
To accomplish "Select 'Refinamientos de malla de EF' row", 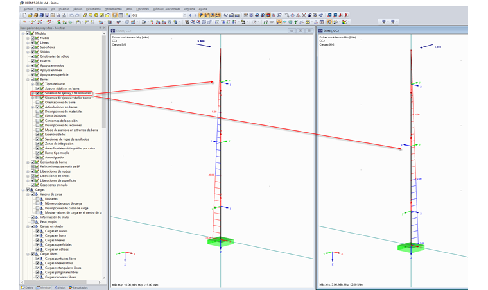I will (x=60, y=167).
